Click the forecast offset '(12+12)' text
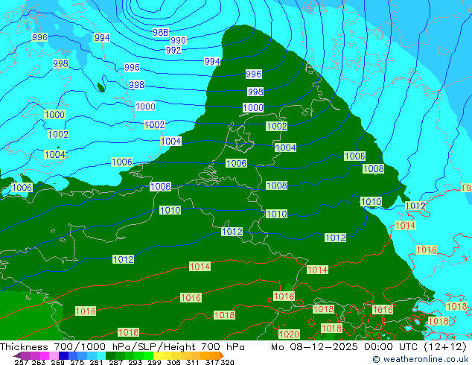The width and height of the screenshot is (472, 365). click(445, 347)
